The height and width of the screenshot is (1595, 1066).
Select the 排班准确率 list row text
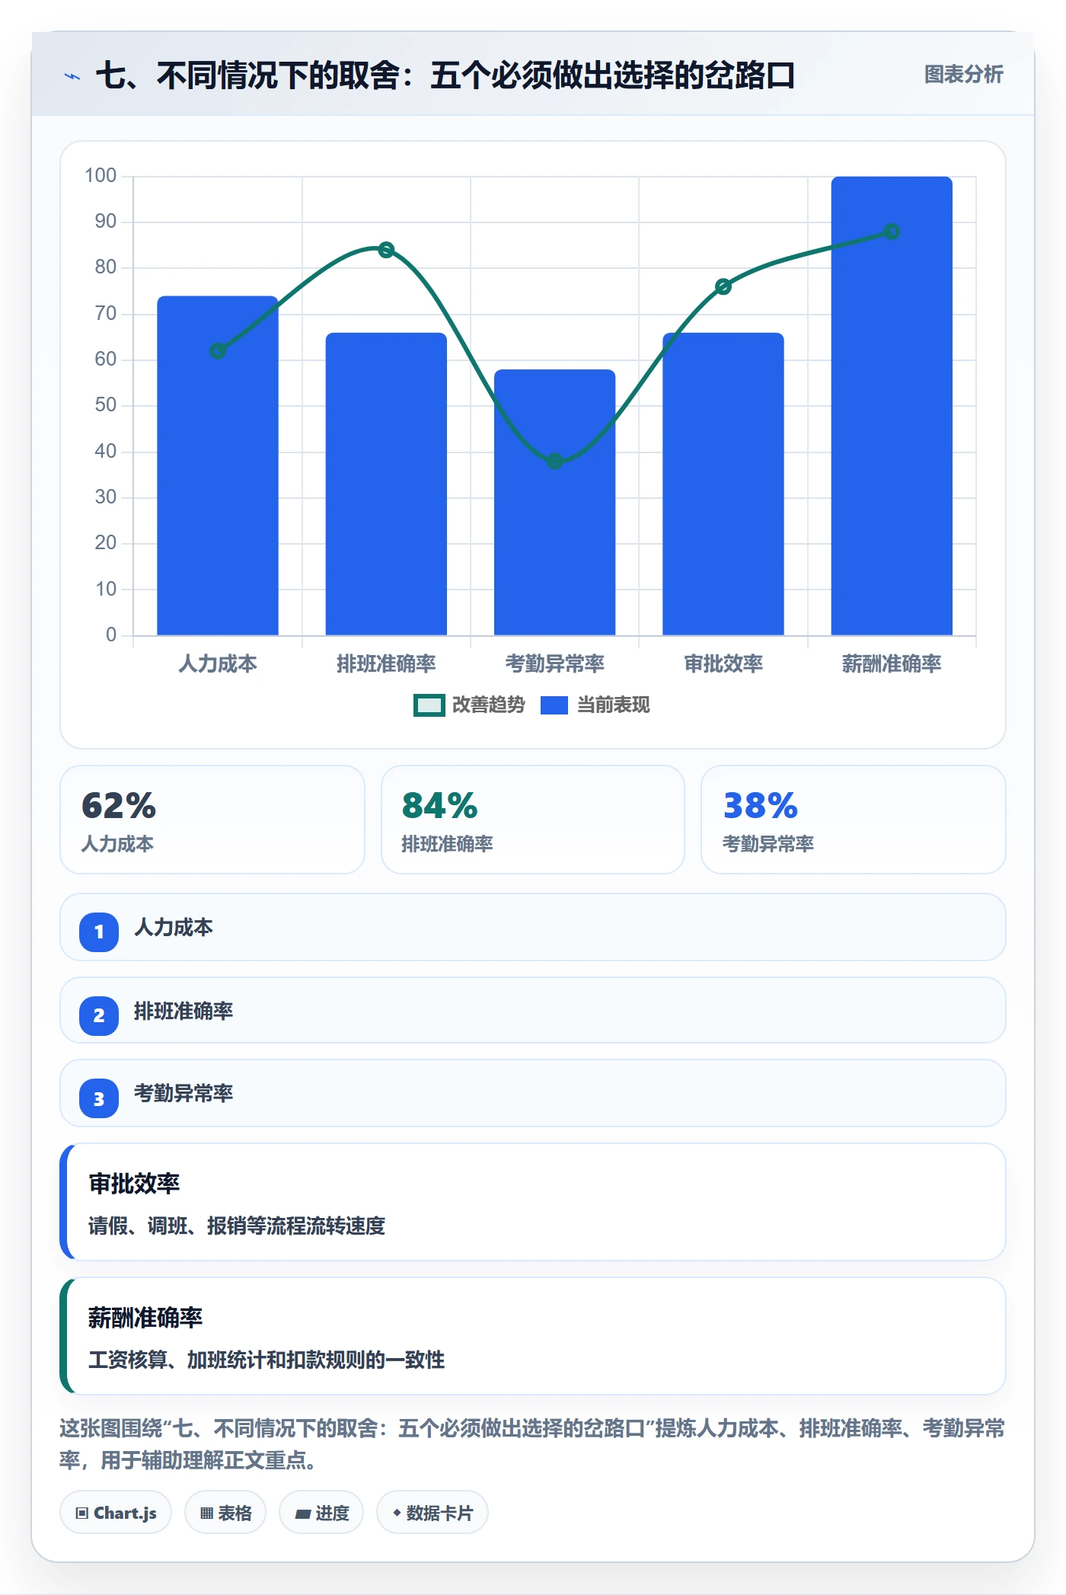(x=184, y=1011)
